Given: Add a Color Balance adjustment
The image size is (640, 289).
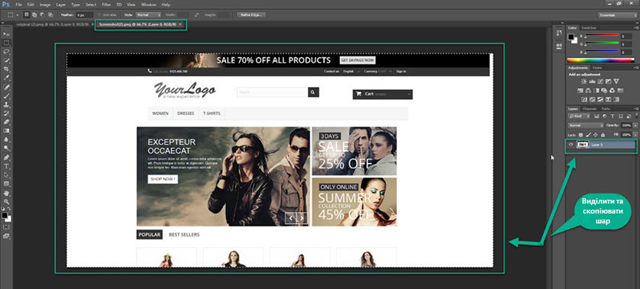Looking at the screenshot, I should pos(588,91).
